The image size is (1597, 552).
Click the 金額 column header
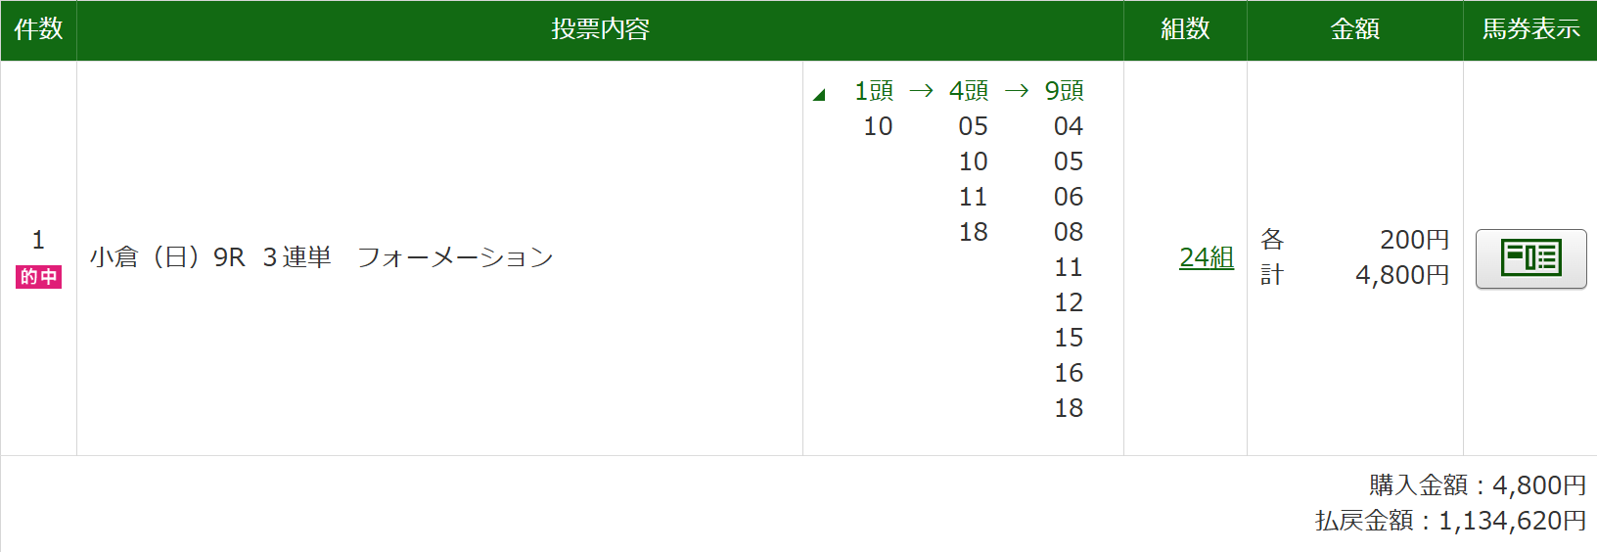pyautogui.click(x=1354, y=29)
